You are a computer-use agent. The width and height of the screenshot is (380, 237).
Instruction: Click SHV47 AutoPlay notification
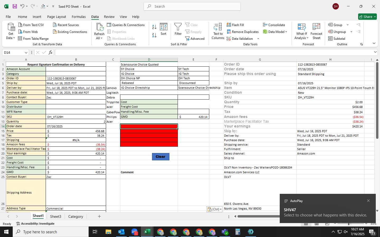[x=328, y=209]
